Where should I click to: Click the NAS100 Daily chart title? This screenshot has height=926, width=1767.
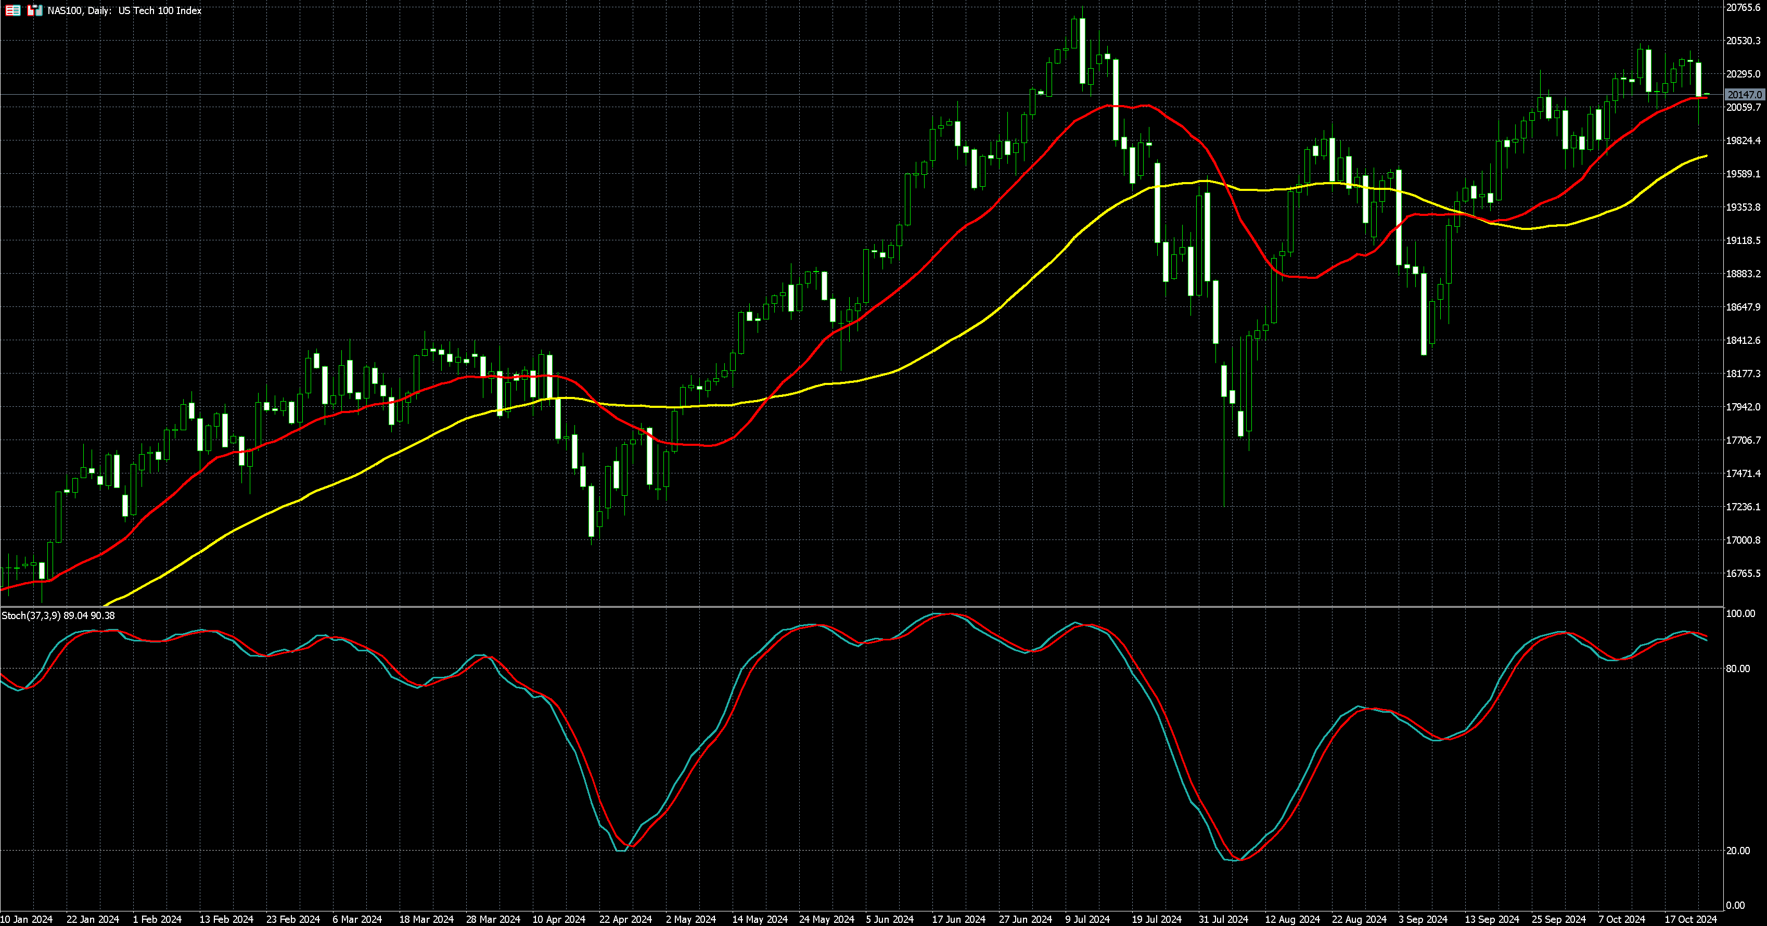(124, 10)
